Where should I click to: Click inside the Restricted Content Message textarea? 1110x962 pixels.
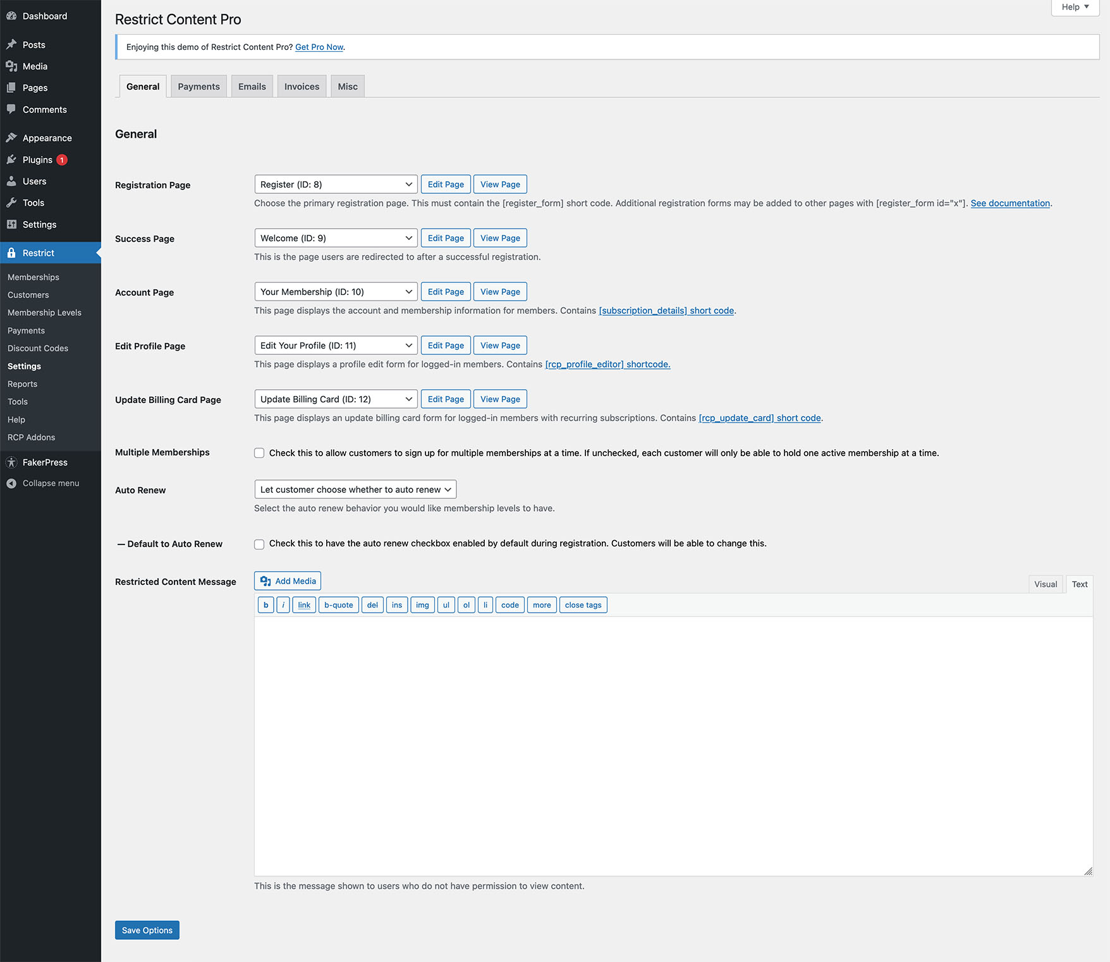pyautogui.click(x=673, y=746)
